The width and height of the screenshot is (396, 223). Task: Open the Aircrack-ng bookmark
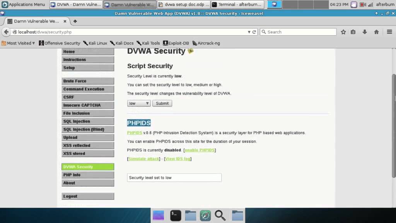point(206,43)
